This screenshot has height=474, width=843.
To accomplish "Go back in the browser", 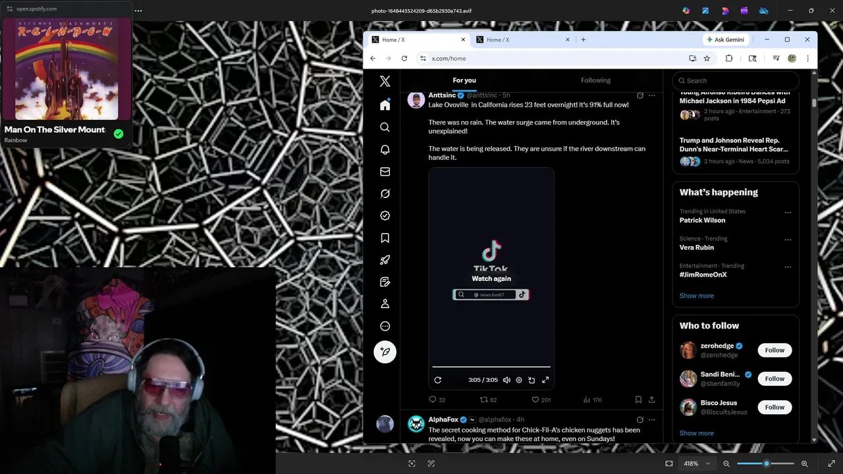I will [373, 59].
